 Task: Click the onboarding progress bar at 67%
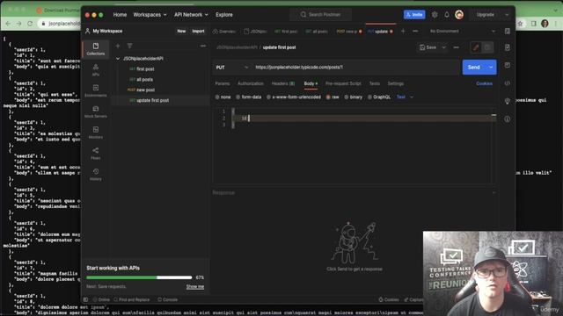139,277
